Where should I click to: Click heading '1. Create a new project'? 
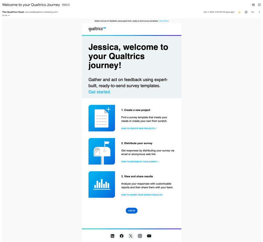[x=136, y=110]
